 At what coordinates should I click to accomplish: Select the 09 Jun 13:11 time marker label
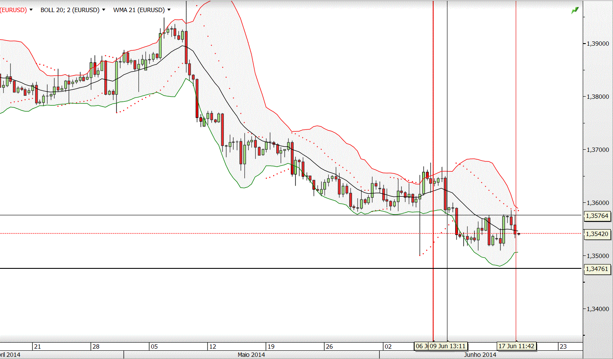pyautogui.click(x=447, y=346)
